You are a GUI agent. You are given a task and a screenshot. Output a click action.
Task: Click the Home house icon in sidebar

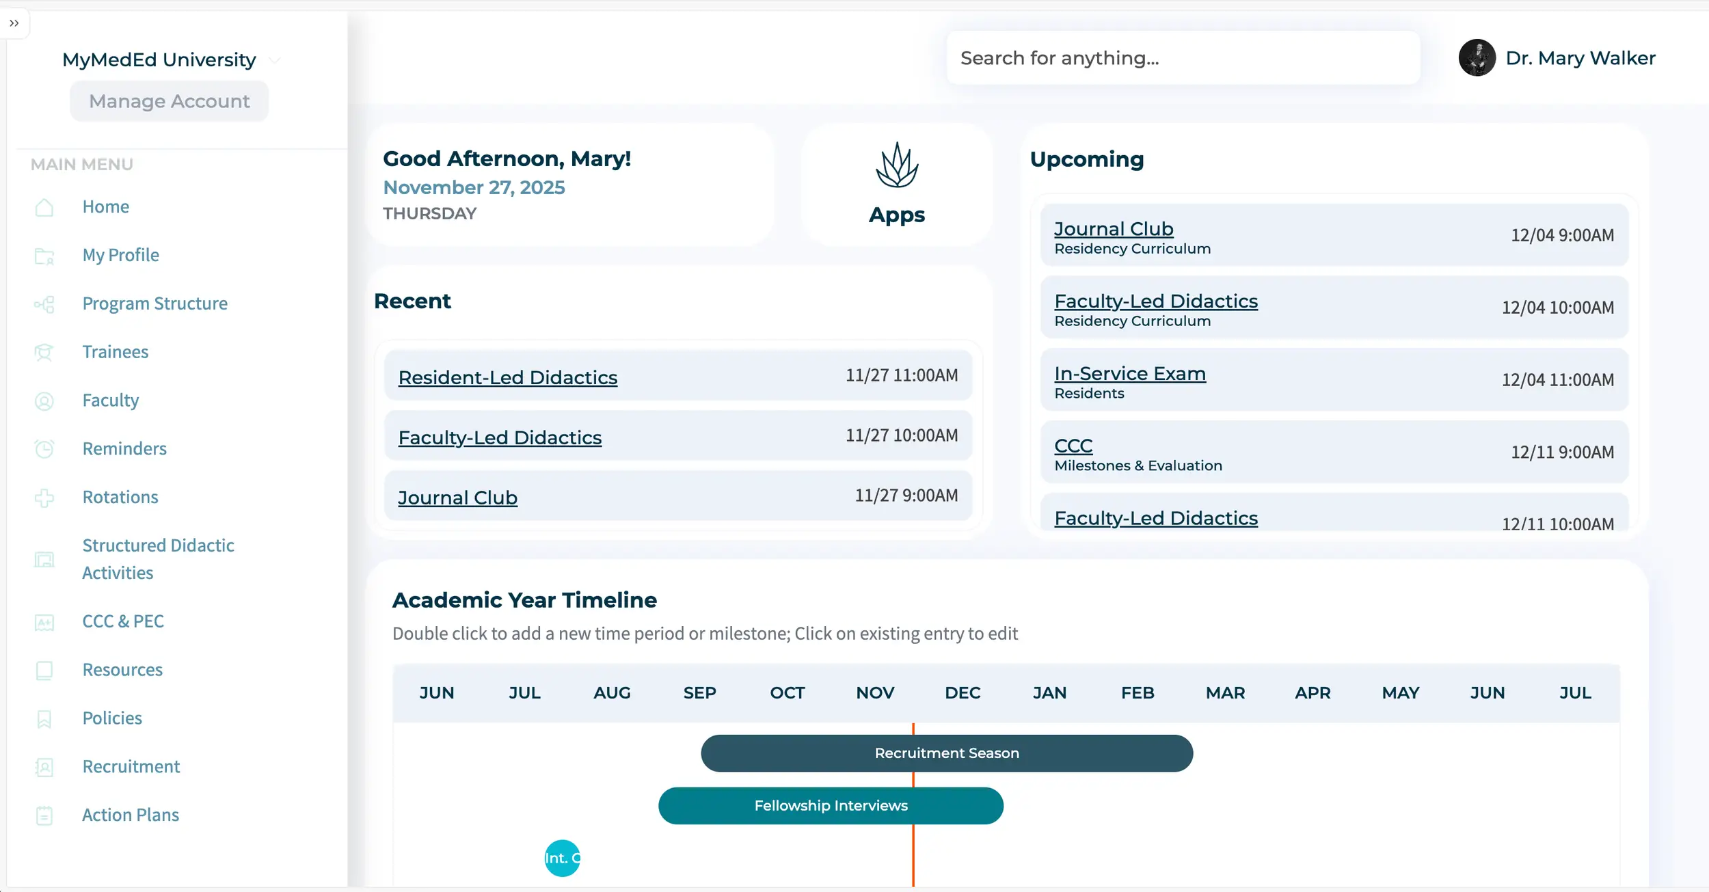44,207
